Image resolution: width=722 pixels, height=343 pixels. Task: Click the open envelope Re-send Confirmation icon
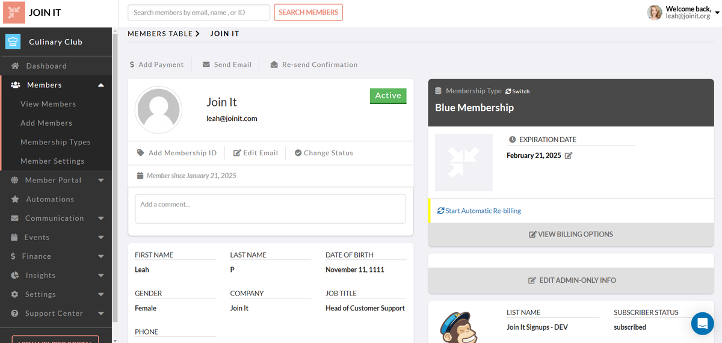tap(274, 64)
